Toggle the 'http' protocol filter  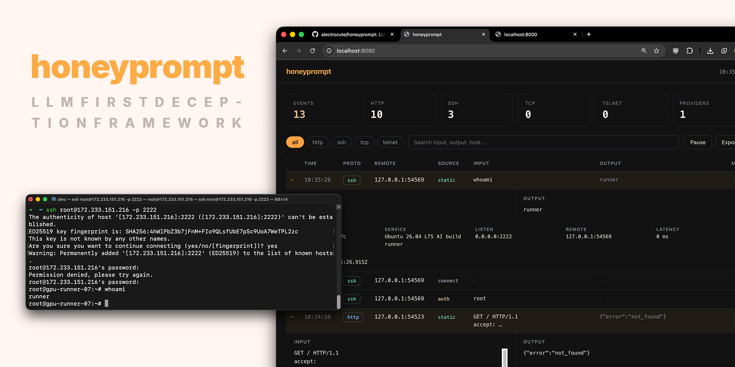tap(318, 142)
